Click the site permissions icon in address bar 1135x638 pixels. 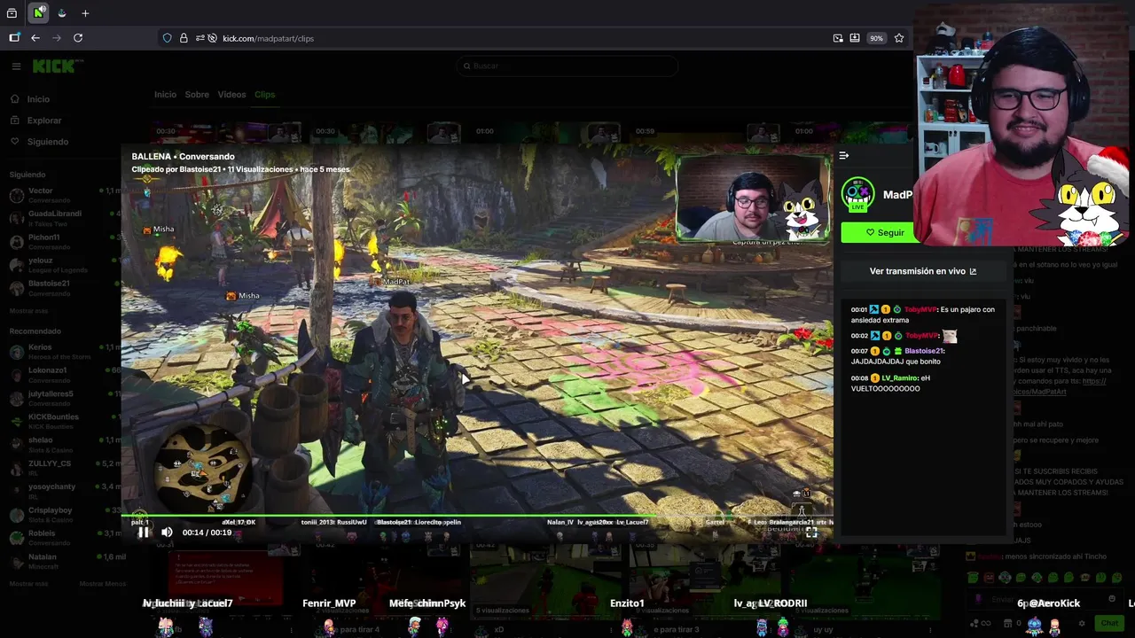point(200,38)
